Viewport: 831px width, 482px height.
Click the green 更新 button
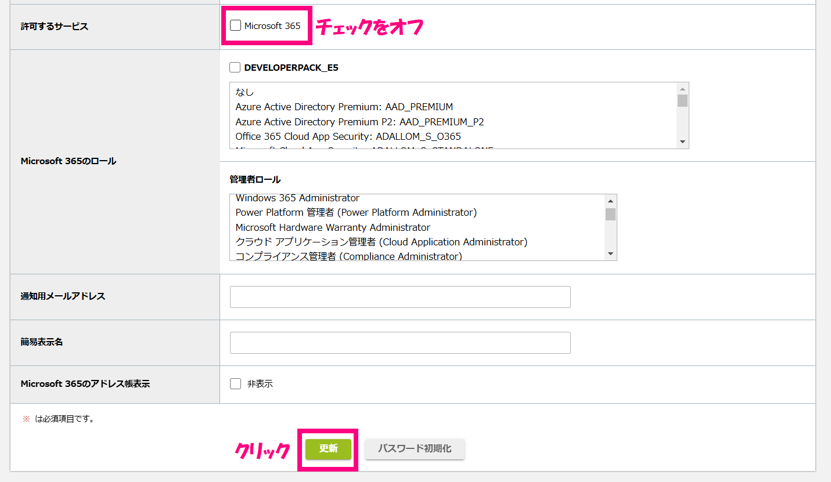(328, 449)
